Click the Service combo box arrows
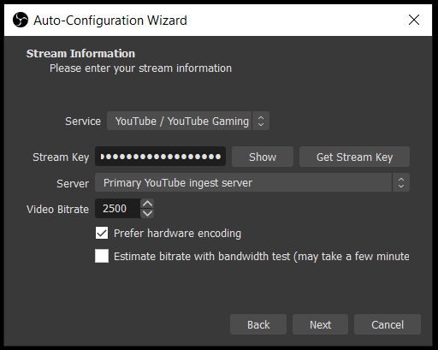 (261, 121)
